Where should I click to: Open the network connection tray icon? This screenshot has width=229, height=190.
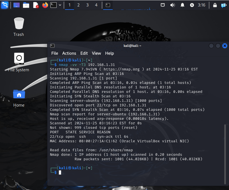pyautogui.click(x=163, y=5)
